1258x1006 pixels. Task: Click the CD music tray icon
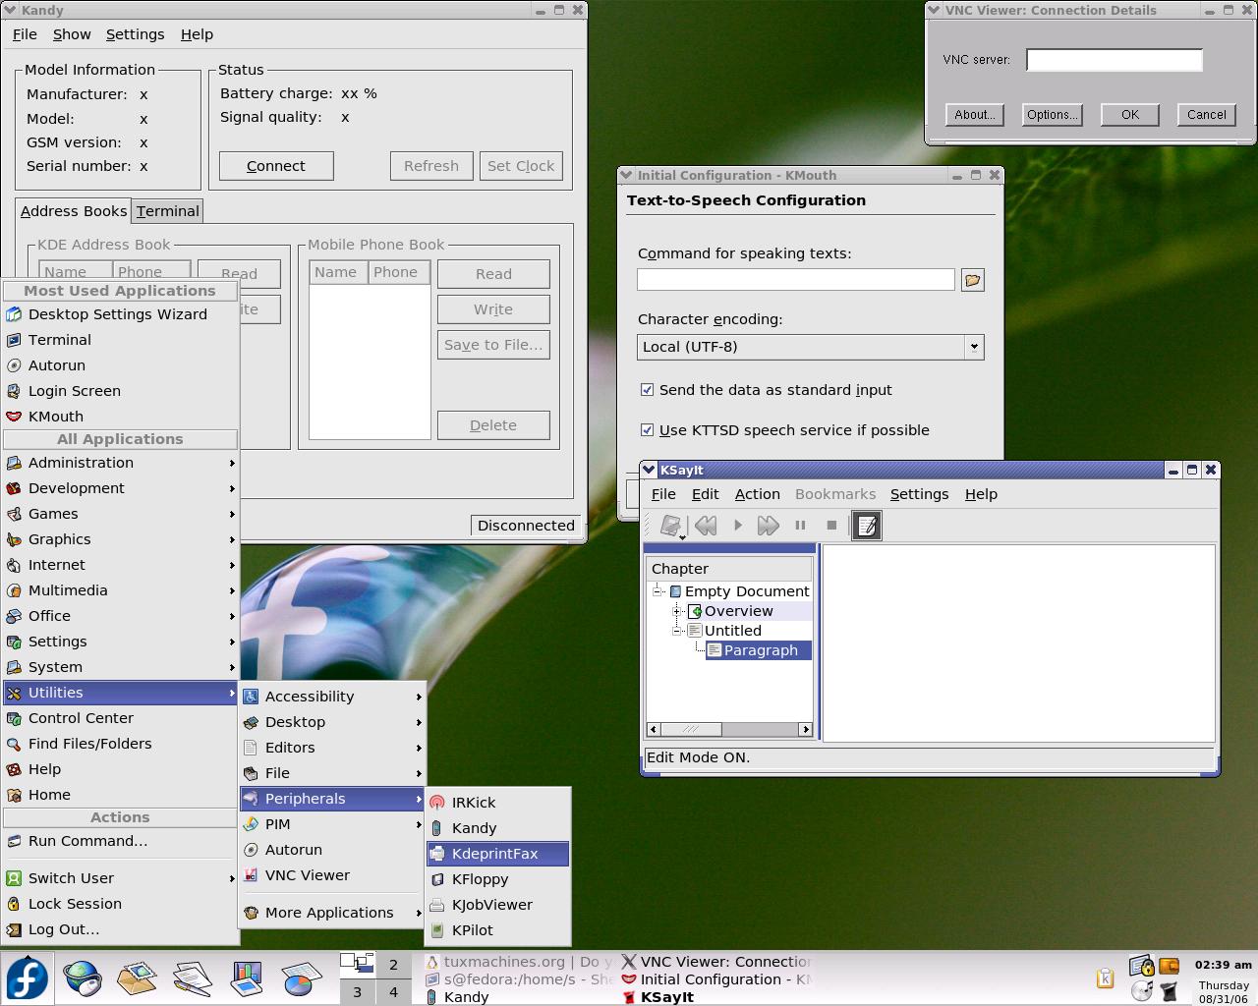click(x=1141, y=991)
